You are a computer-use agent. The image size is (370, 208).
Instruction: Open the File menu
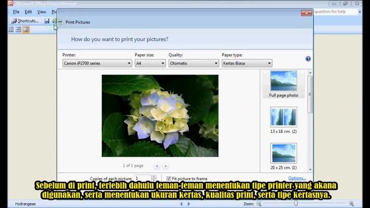(16, 12)
